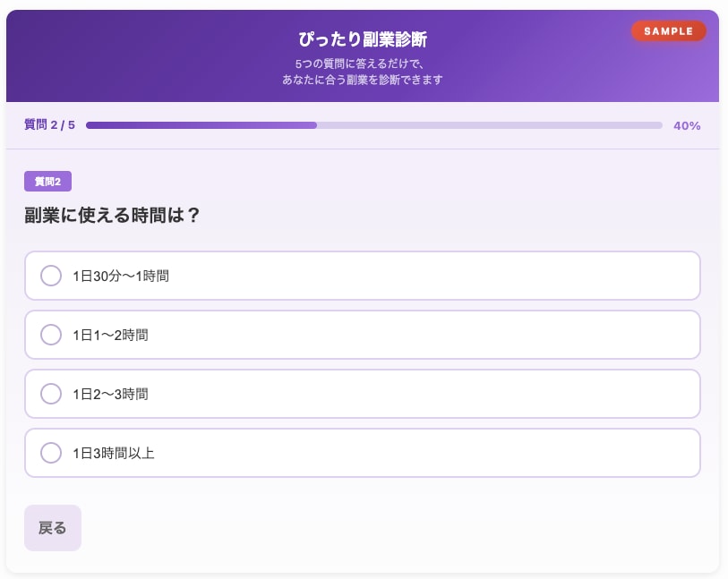Select the 1日1〜2時間 radio button
The image size is (728, 579).
click(x=51, y=335)
